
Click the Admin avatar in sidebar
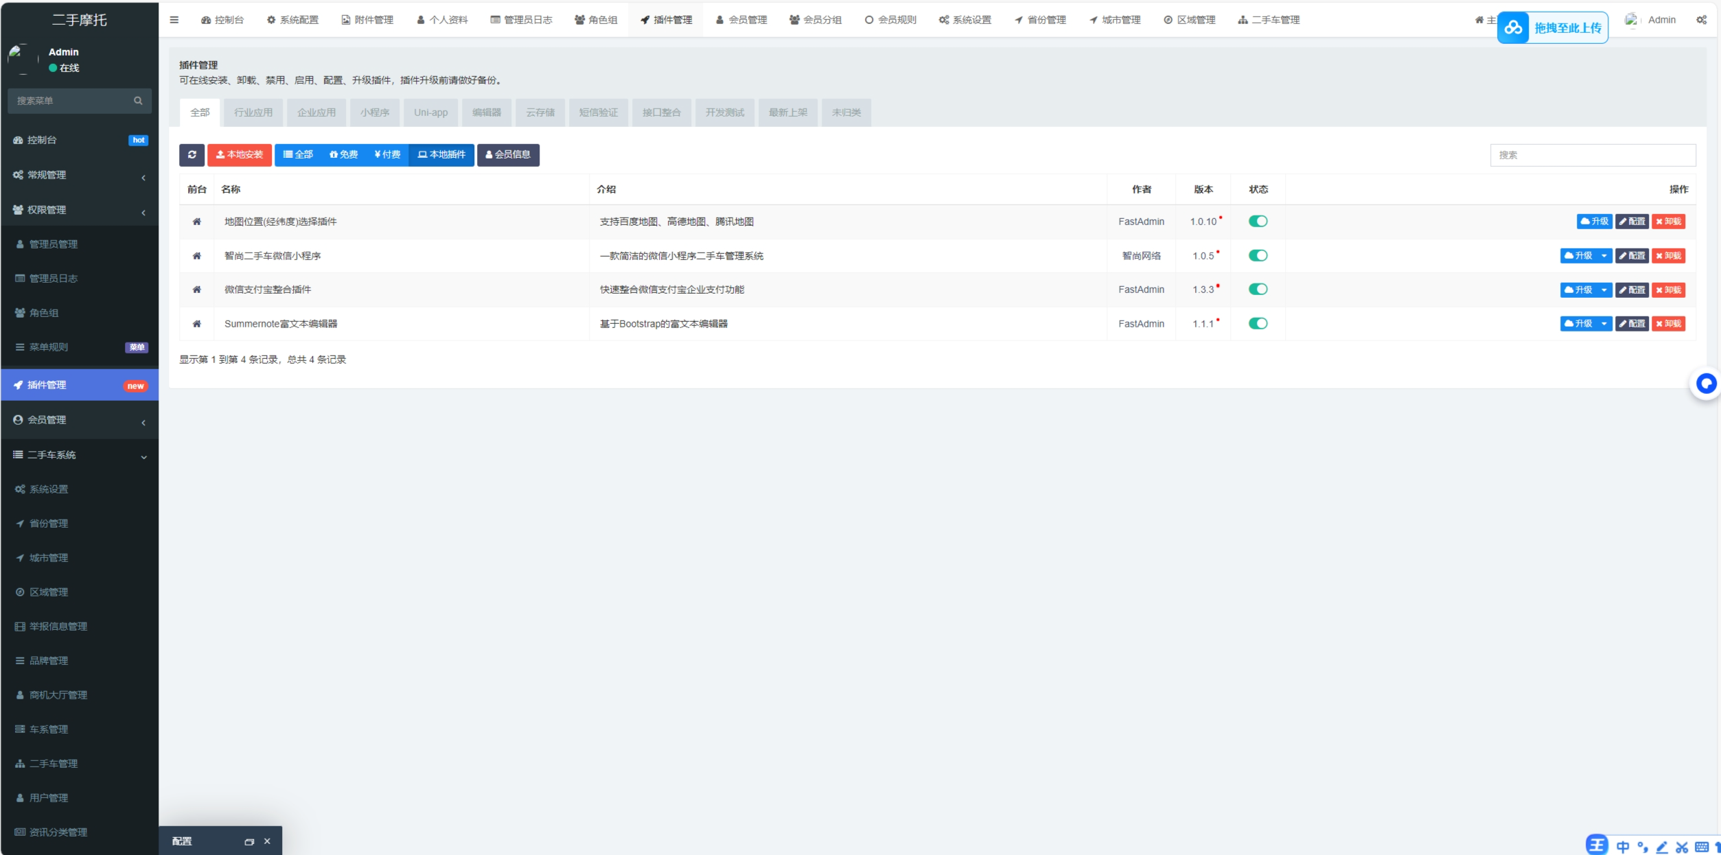(23, 59)
